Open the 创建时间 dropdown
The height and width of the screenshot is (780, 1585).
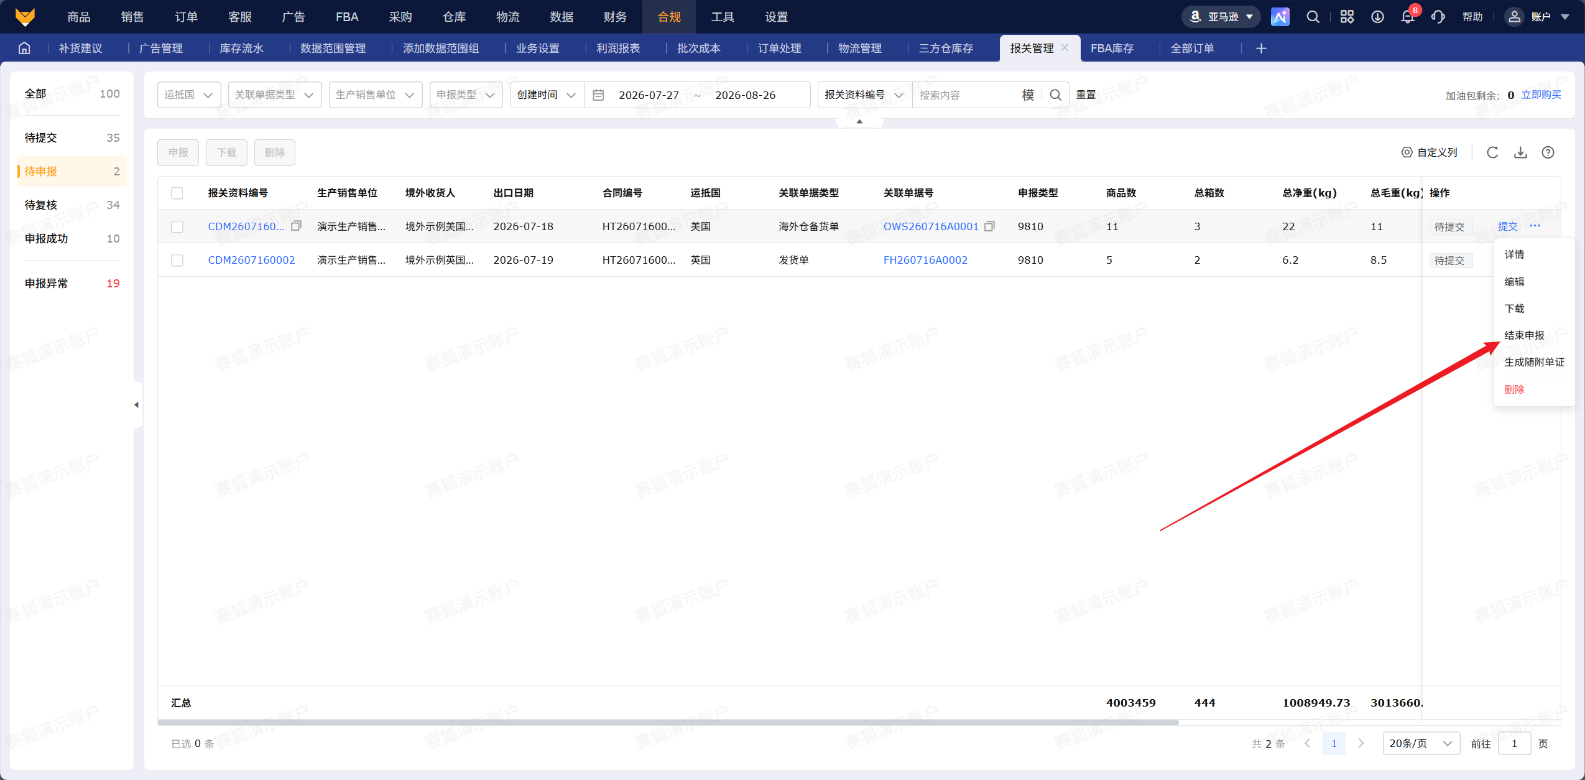[547, 95]
